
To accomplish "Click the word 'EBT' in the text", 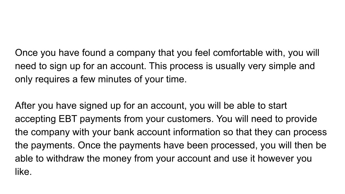I will [x=68, y=119].
